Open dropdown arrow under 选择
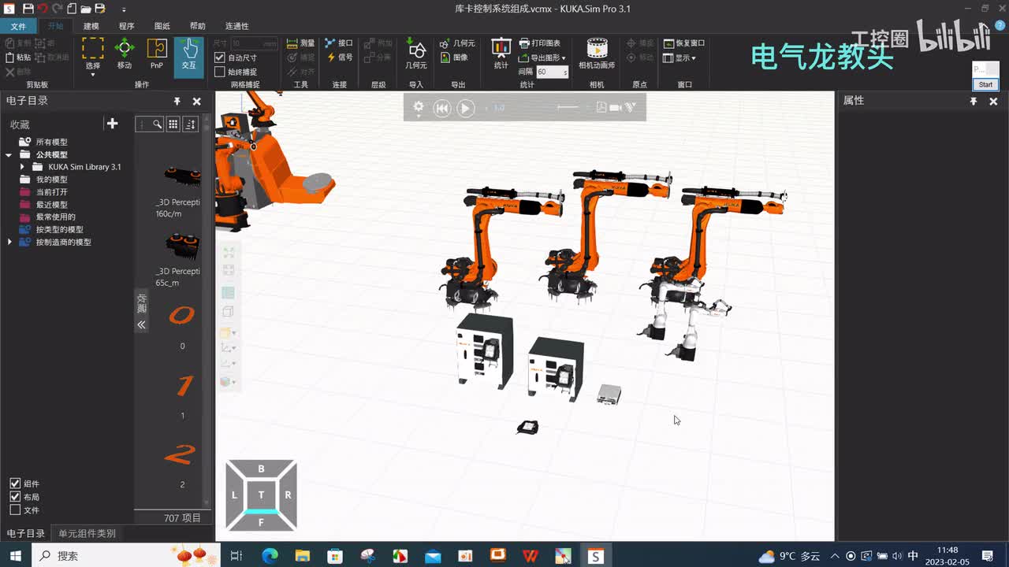Screen dimensions: 1009x567 tap(93, 75)
